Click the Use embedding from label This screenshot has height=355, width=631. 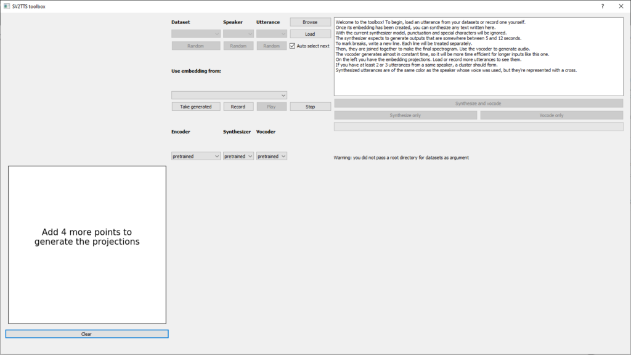pyautogui.click(x=196, y=71)
